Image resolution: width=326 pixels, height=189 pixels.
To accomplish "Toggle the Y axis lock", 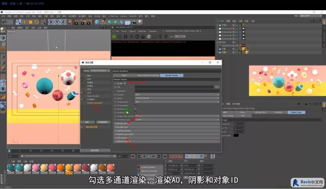I will pos(57,22).
